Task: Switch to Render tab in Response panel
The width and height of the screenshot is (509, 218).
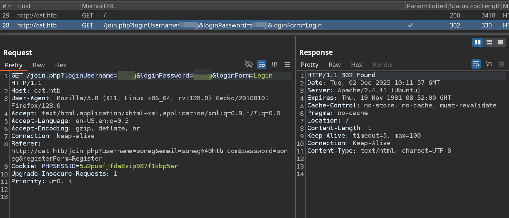Action: coord(383,65)
